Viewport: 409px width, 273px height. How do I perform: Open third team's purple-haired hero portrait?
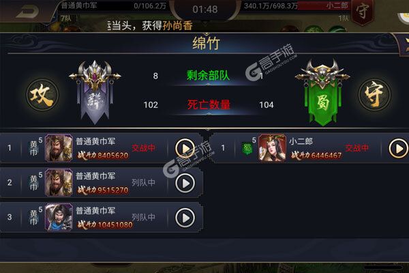tap(59, 217)
